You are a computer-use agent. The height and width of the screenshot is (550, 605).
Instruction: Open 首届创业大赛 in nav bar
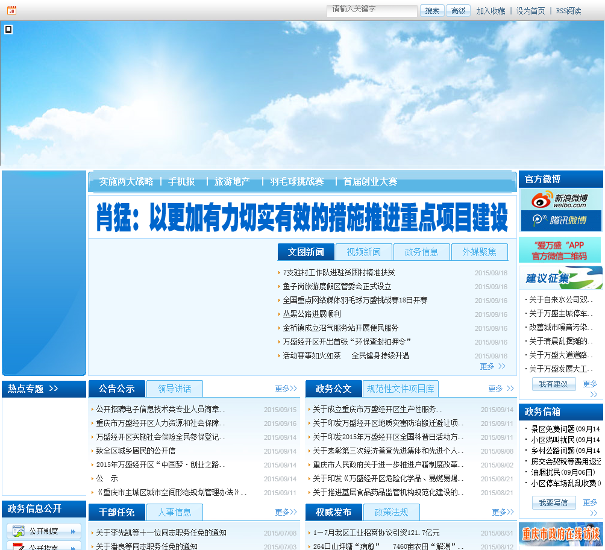tap(370, 181)
